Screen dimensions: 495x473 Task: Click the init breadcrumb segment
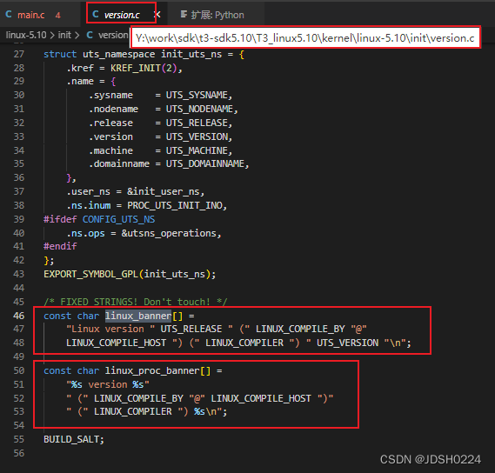click(x=64, y=35)
